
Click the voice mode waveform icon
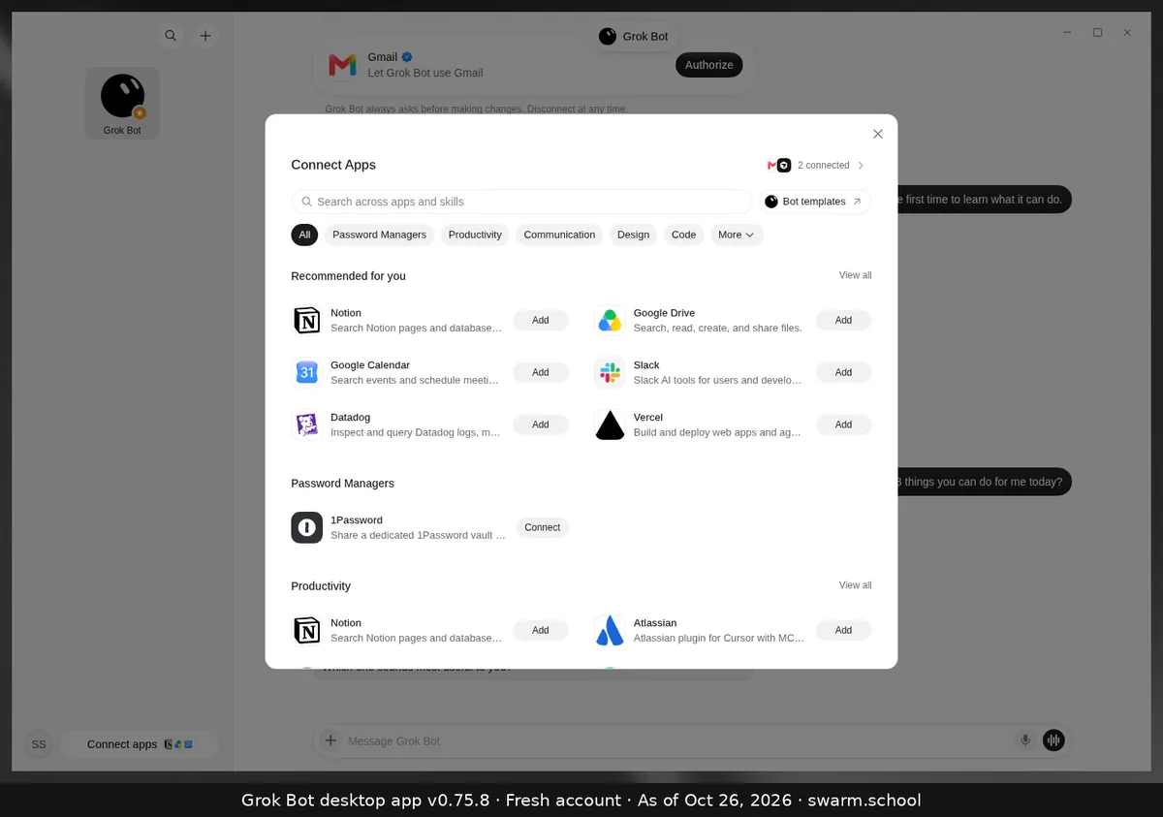[1053, 740]
